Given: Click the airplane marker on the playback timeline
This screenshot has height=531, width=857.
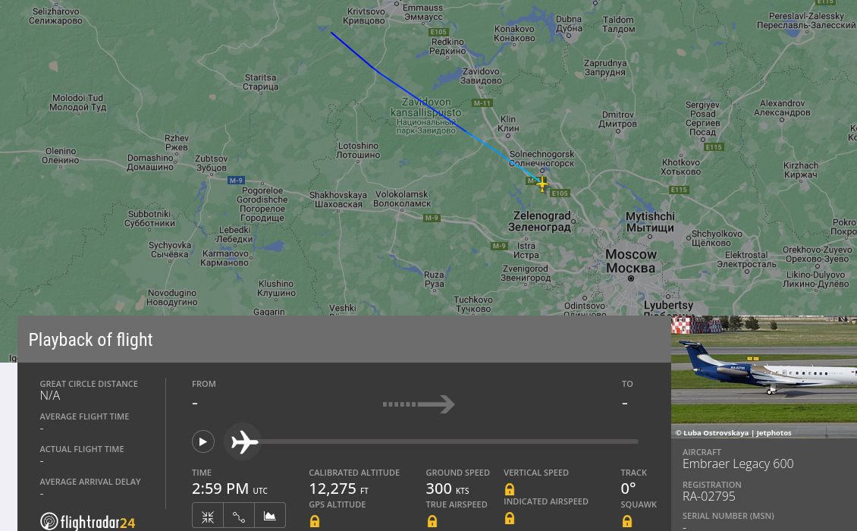Looking at the screenshot, I should [x=243, y=441].
